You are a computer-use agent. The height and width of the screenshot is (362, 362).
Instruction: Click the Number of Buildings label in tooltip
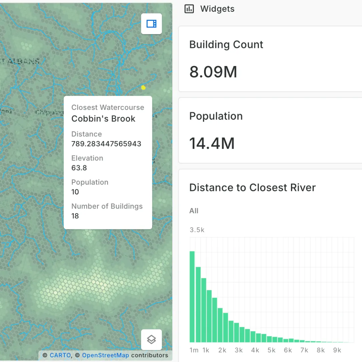pos(107,206)
